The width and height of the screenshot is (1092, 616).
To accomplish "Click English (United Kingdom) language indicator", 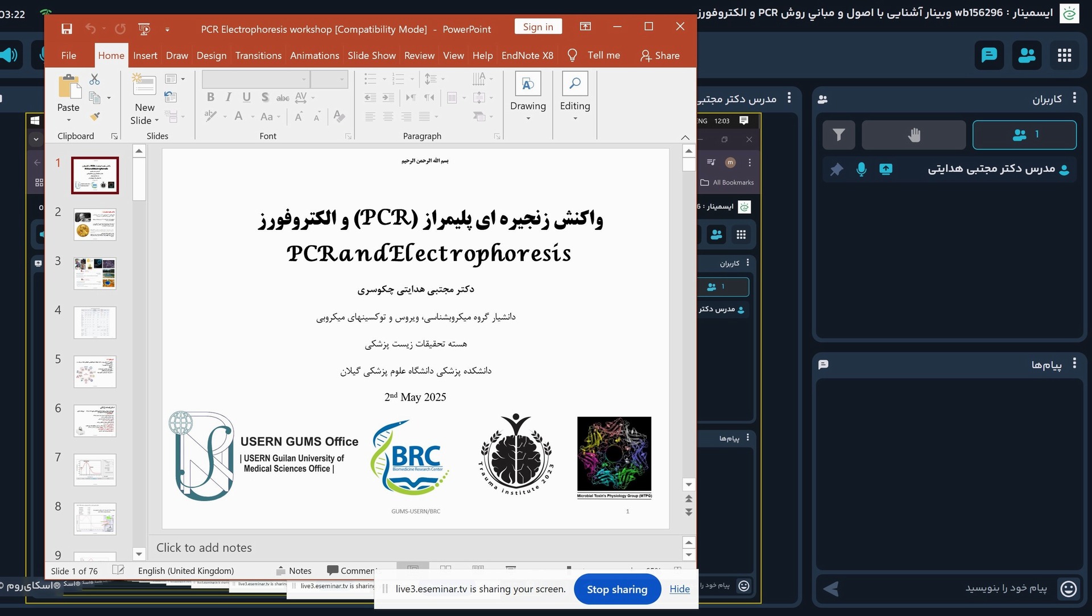I will click(x=186, y=570).
